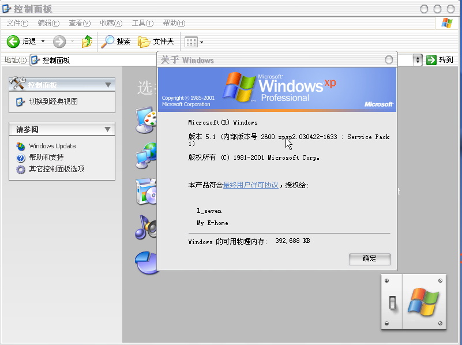Click the 版本 5.1 build number line

coord(289,140)
